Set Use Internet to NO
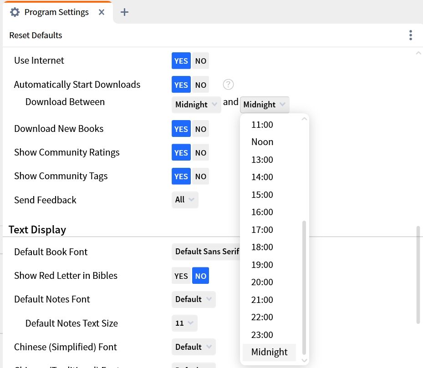The height and width of the screenshot is (368, 423). click(201, 61)
